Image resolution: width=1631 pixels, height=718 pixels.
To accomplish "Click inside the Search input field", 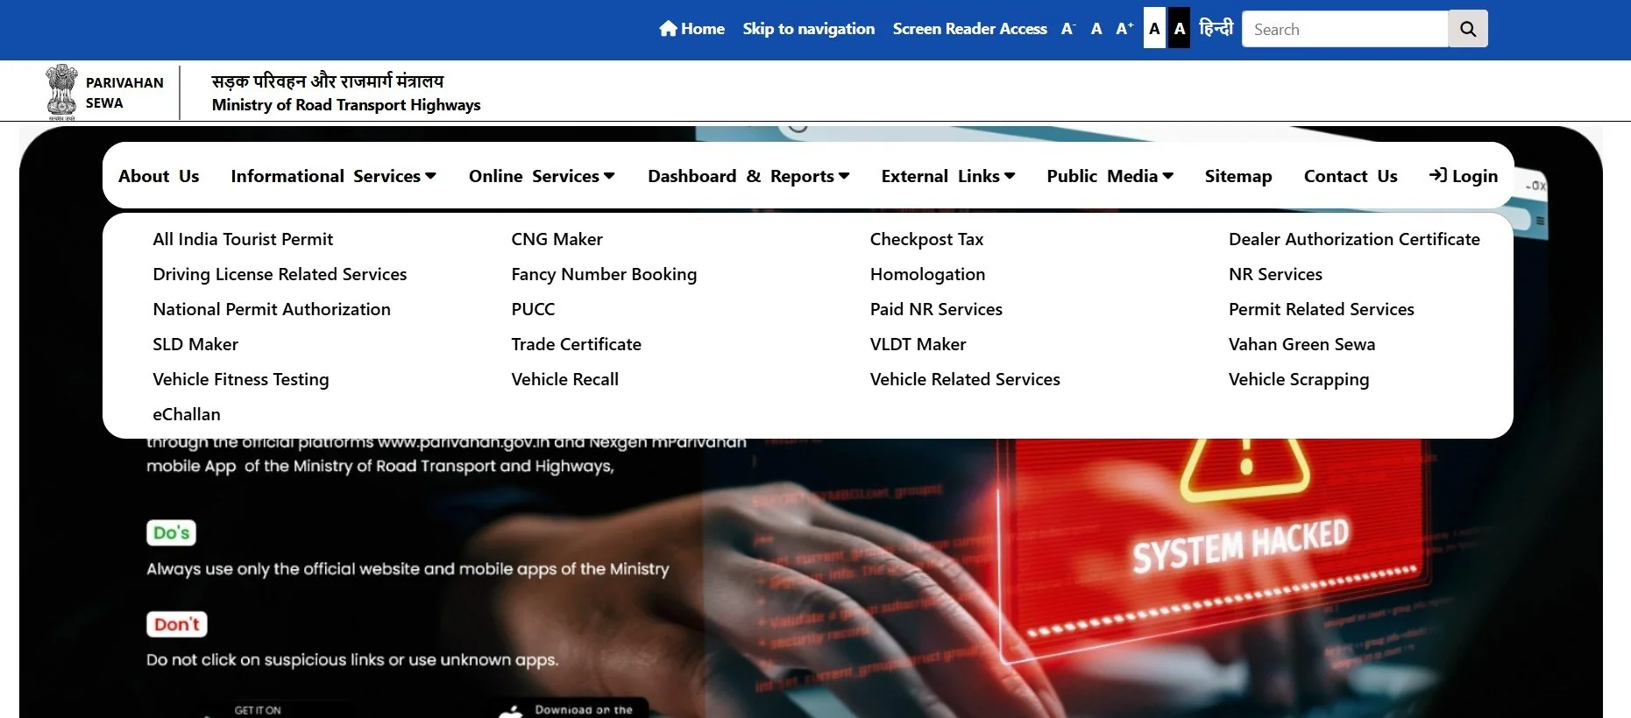I will [x=1345, y=29].
